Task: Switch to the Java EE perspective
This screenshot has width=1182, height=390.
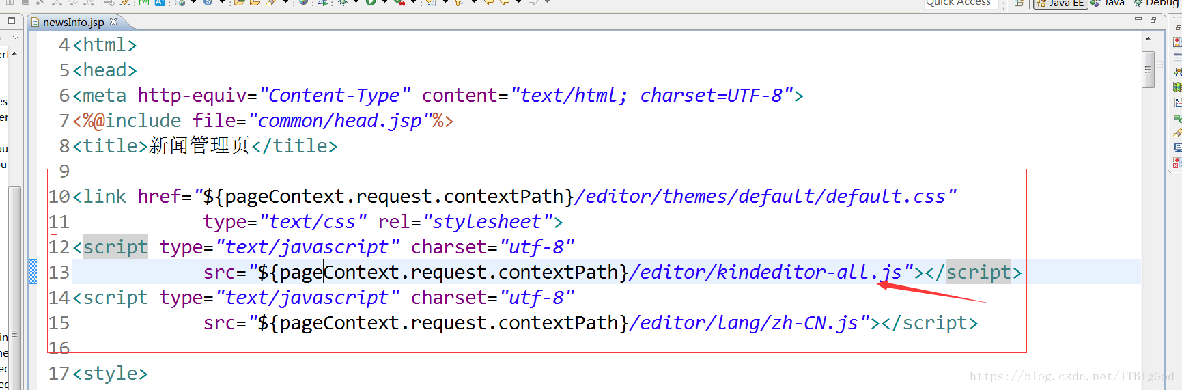Action: pos(1060,3)
